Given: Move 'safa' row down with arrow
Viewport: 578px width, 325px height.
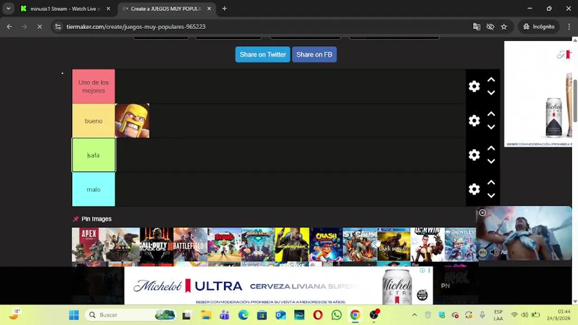Looking at the screenshot, I should (491, 161).
